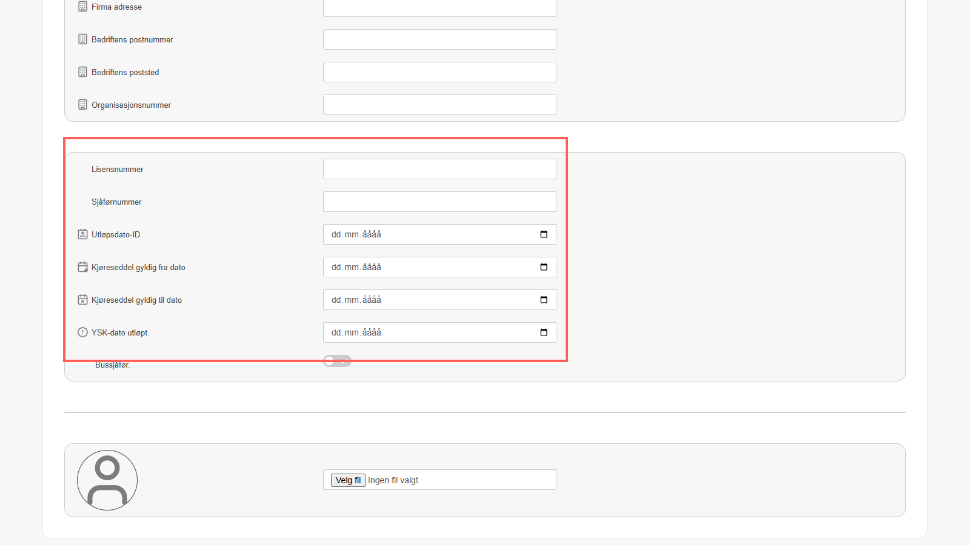Click the Bedriftens postnummer label text
Screen dimensions: 970x545
click(x=132, y=39)
